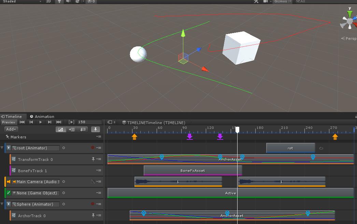
Task: Step to the next frame
Action: [x=49, y=122]
